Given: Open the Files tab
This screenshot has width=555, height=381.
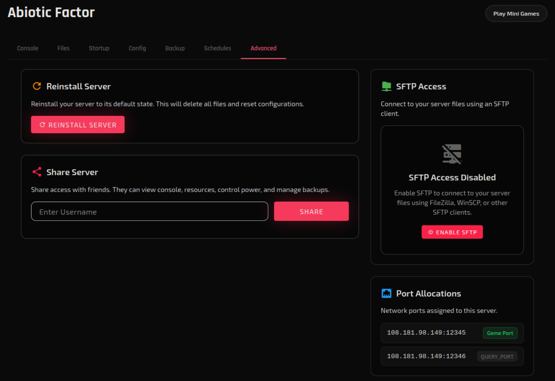Looking at the screenshot, I should coord(63,48).
